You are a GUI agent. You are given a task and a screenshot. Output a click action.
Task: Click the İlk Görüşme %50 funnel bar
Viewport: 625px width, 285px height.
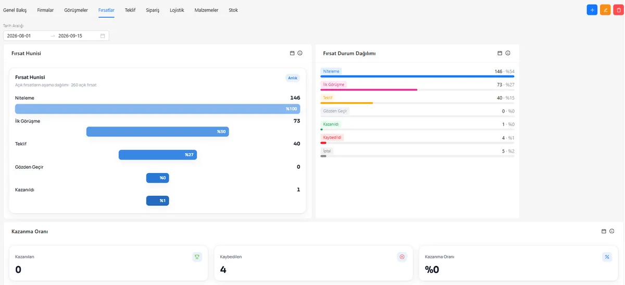pos(157,132)
